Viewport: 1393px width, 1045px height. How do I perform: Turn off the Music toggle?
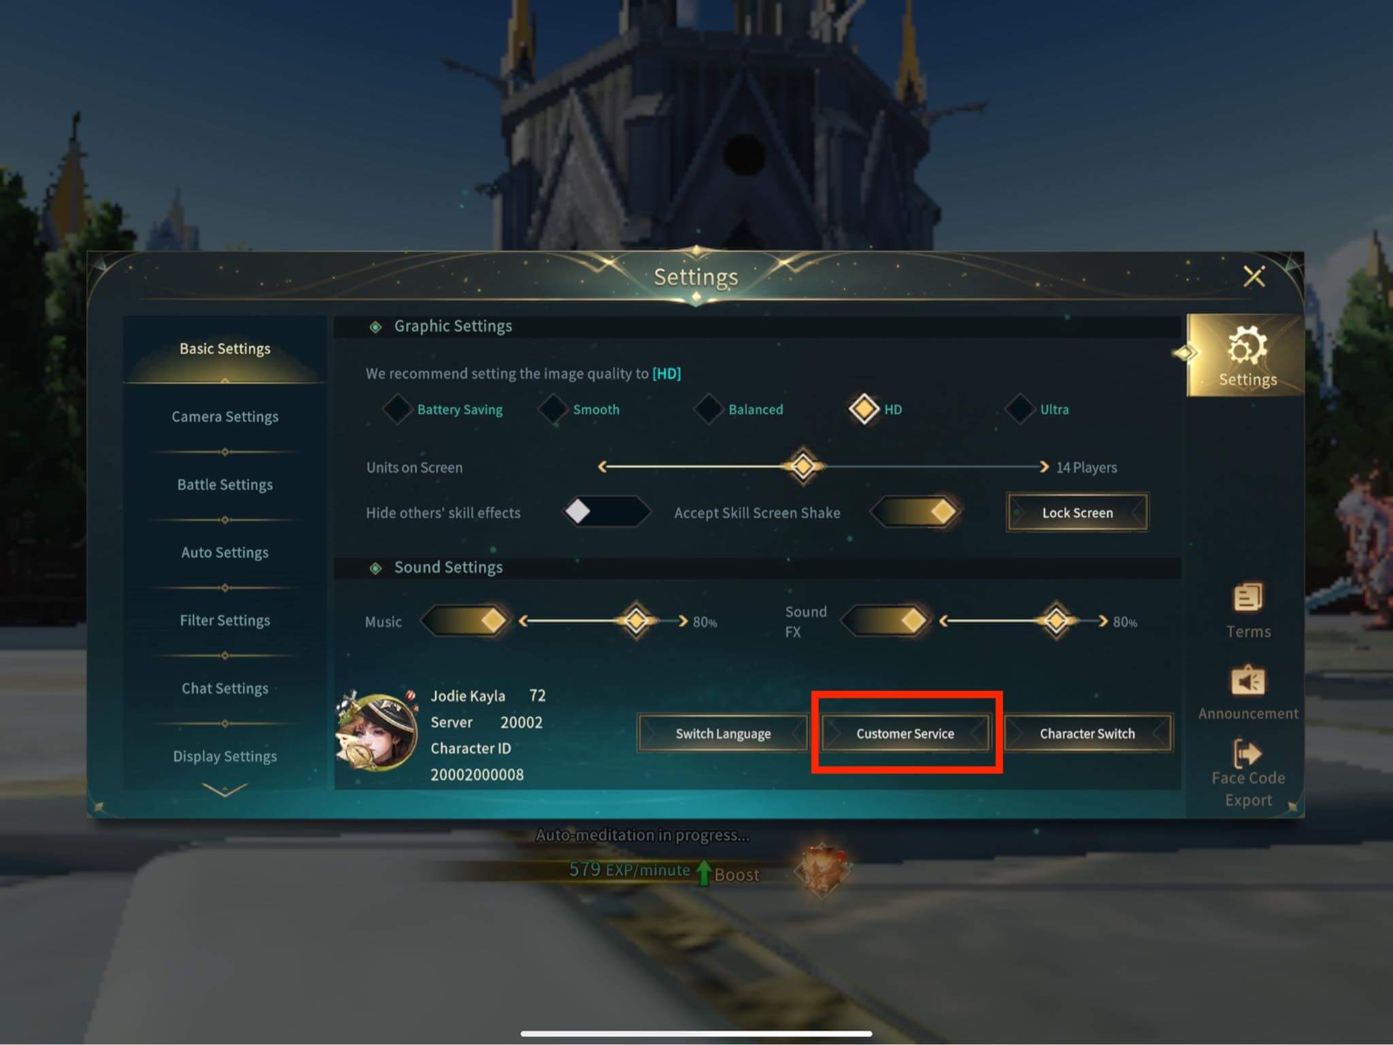coord(465,620)
